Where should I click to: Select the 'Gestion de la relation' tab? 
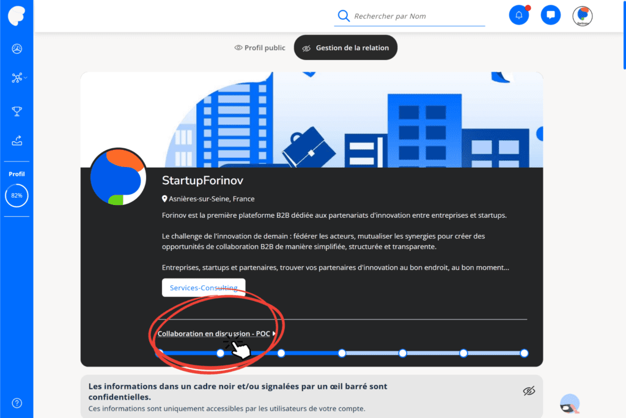[x=346, y=48]
